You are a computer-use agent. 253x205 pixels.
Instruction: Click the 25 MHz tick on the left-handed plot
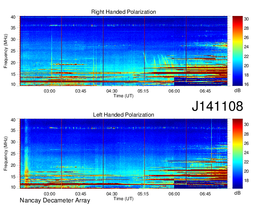click(13, 154)
